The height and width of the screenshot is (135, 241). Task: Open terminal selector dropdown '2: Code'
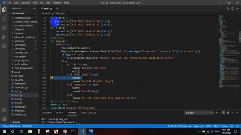tap(199, 112)
